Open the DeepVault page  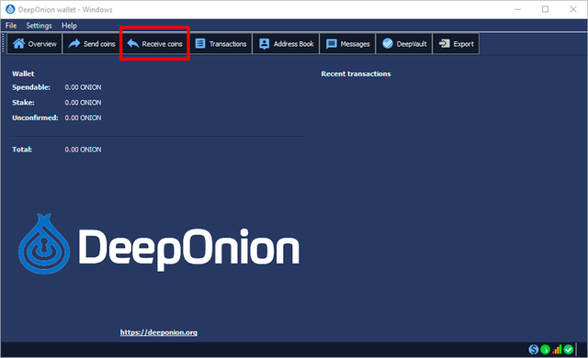(404, 44)
